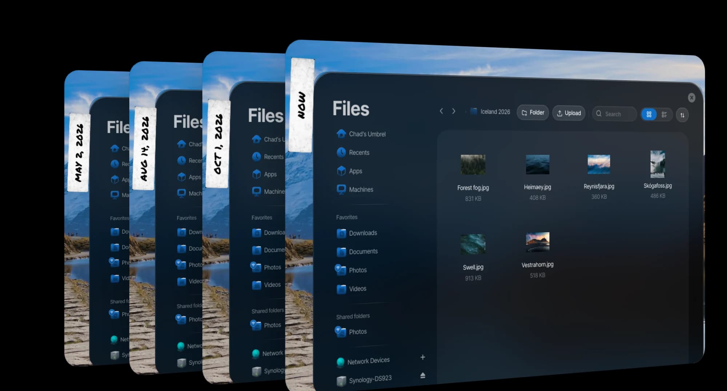Click the Recents clock icon in the Aug 14, 2026 window
The height and width of the screenshot is (391, 727).
tap(181, 160)
